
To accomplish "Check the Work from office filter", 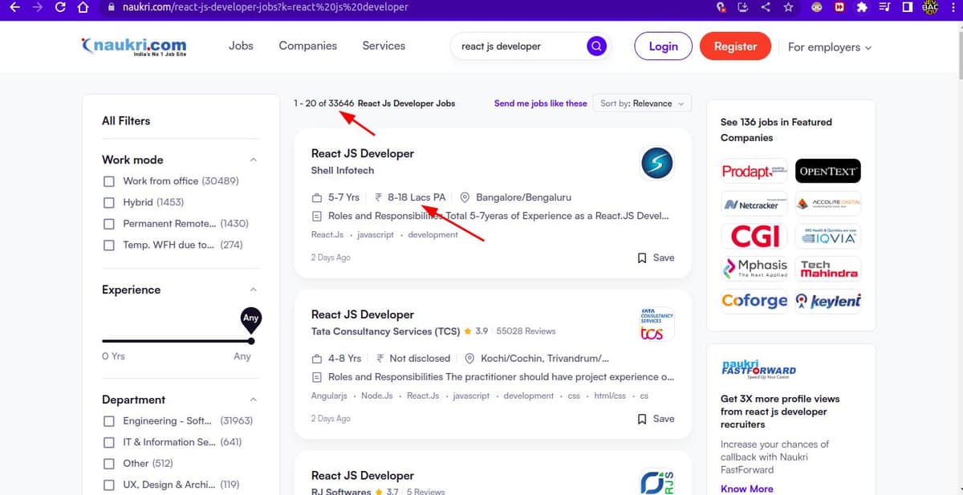I will point(109,181).
